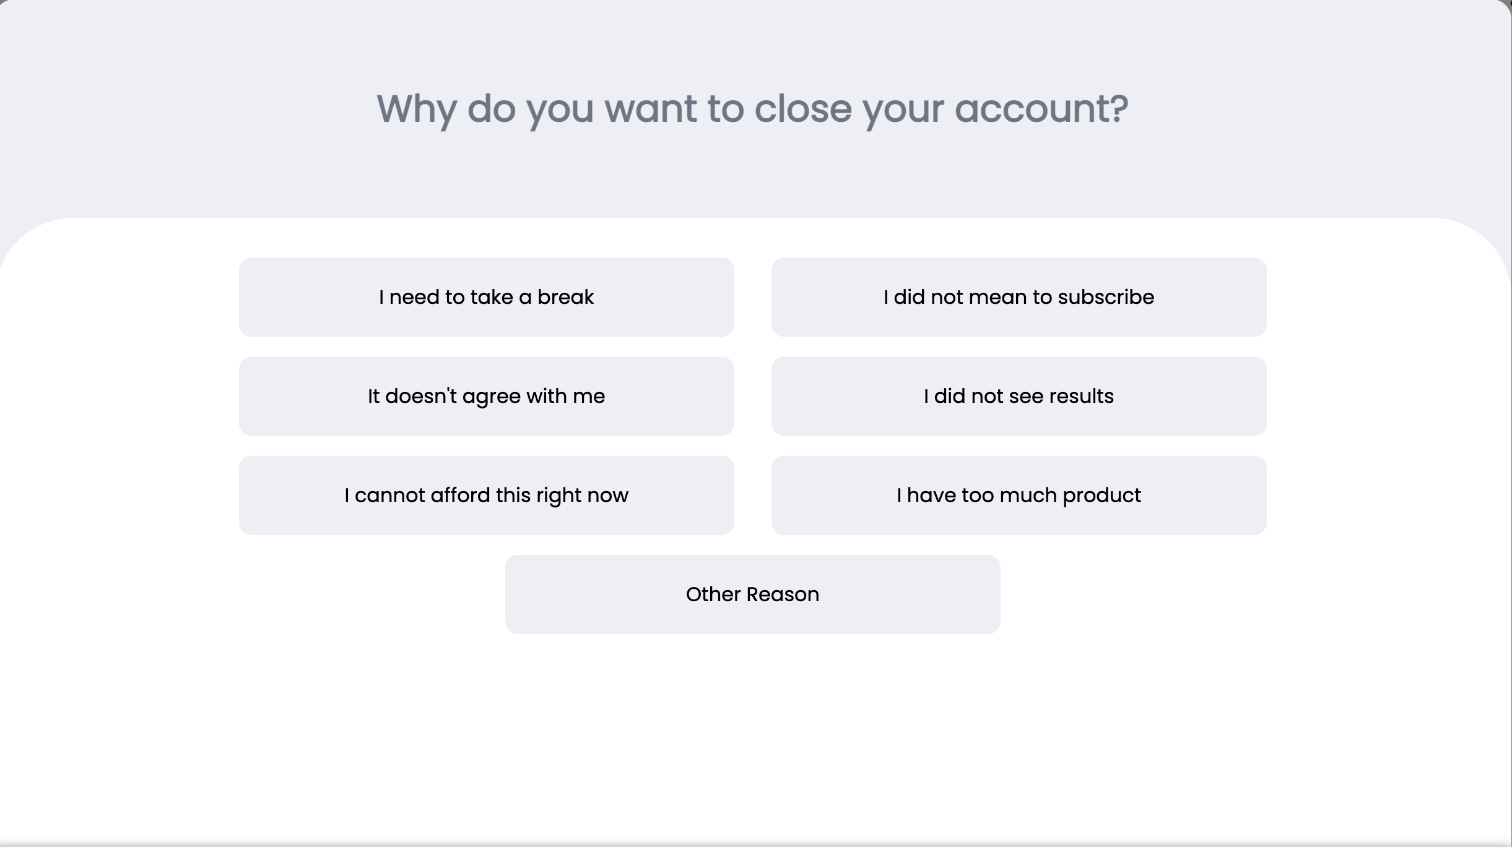Viewport: 1512px width, 847px height.
Task: Select the accidental subscription reason
Action: (x=1019, y=297)
